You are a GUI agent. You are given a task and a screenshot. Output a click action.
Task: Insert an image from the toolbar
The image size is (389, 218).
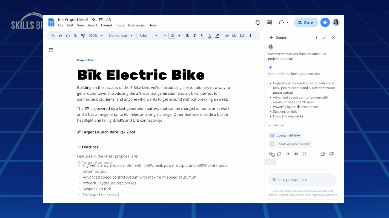point(242,36)
